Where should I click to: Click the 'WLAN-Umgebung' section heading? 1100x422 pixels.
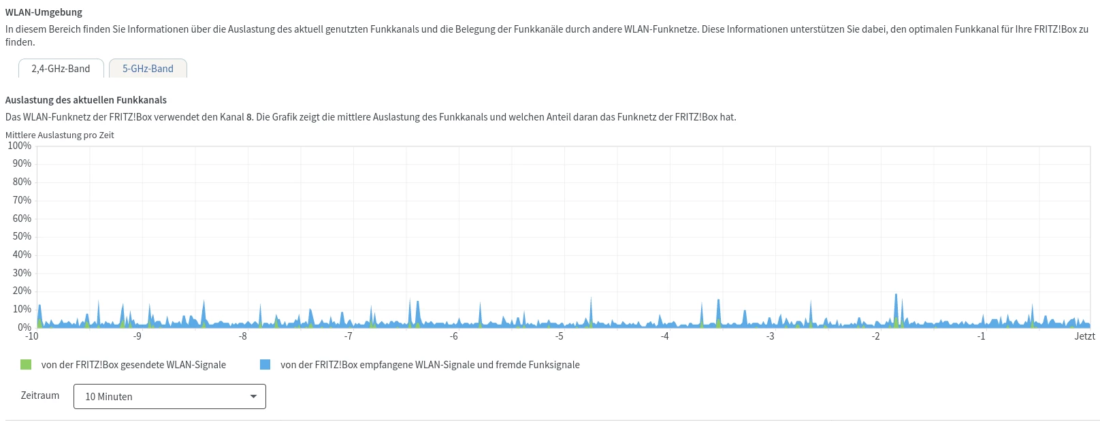pyautogui.click(x=44, y=12)
